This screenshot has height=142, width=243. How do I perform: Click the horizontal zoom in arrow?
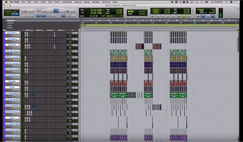33,11
